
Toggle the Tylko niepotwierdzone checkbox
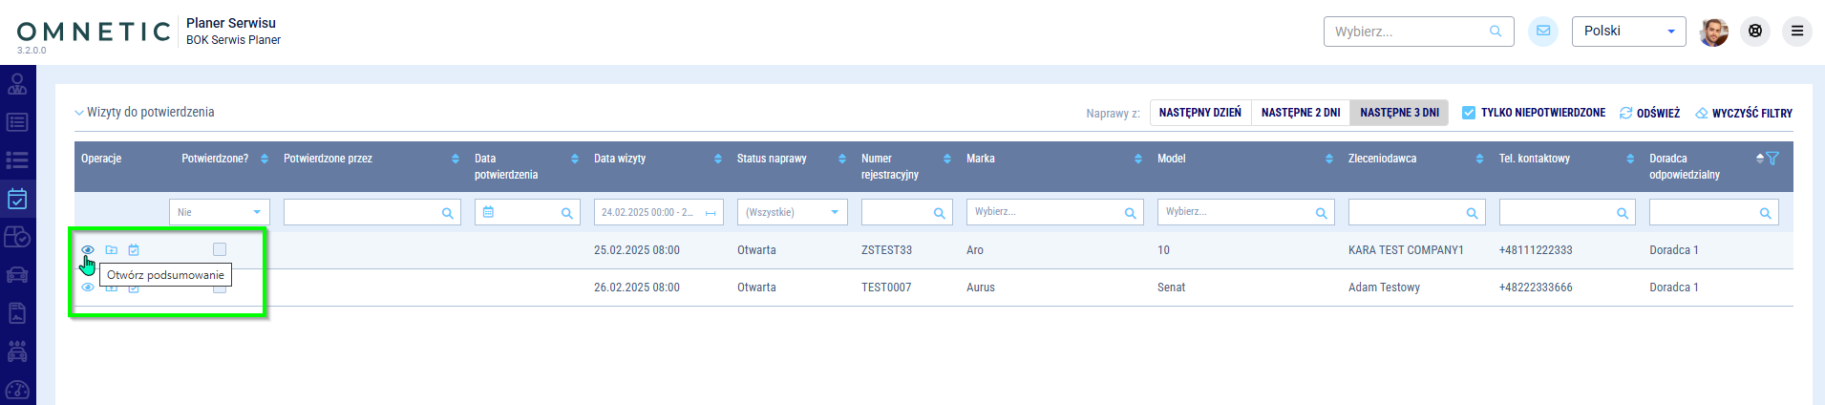1469,113
